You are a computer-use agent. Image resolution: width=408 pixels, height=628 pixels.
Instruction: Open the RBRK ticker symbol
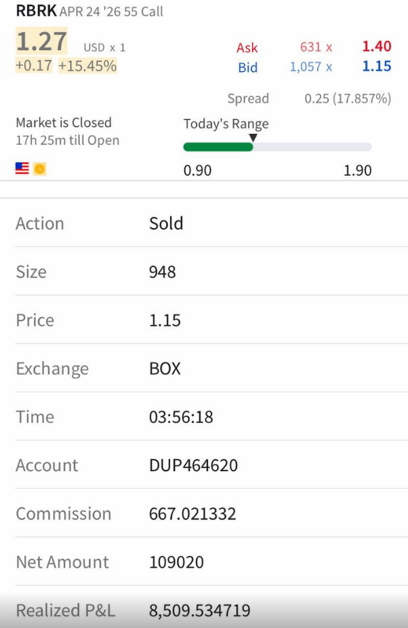tap(36, 11)
